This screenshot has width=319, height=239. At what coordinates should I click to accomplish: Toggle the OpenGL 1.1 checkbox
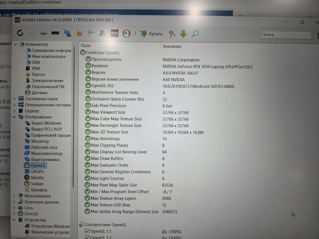pos(87,231)
